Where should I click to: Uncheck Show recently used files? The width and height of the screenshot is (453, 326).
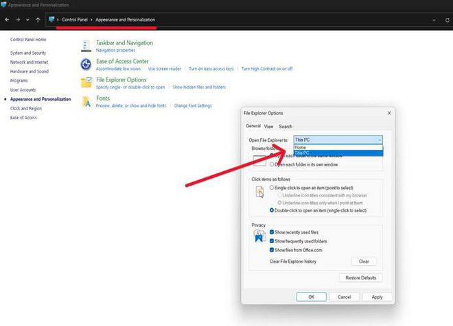point(272,232)
